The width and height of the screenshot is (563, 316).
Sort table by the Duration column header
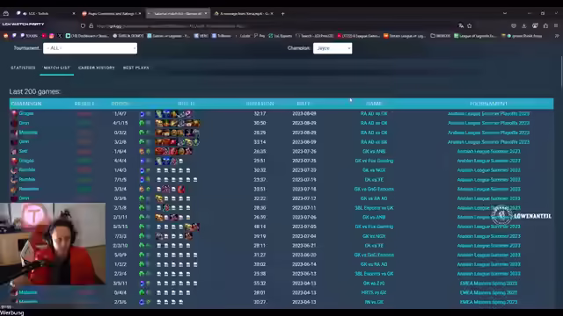pos(260,104)
